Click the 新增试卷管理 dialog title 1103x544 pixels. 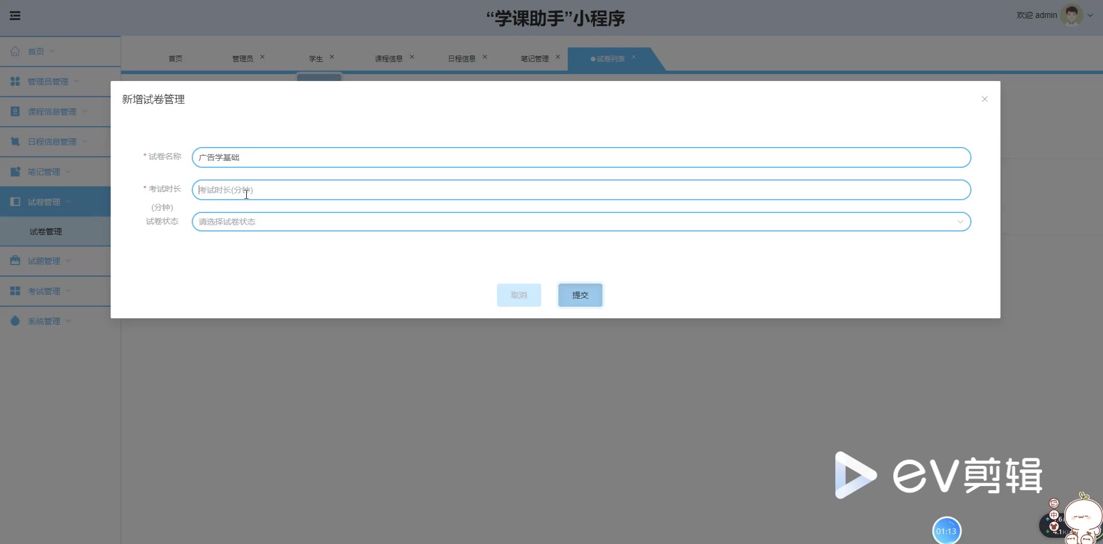pyautogui.click(x=154, y=100)
